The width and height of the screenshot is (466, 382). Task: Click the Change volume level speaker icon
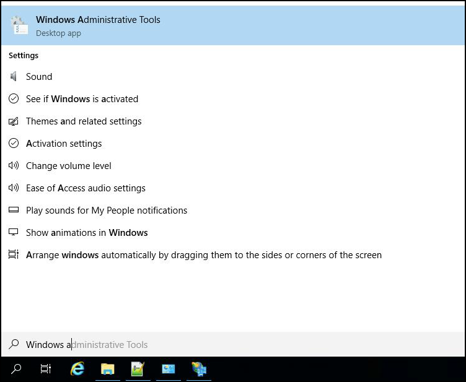(14, 166)
